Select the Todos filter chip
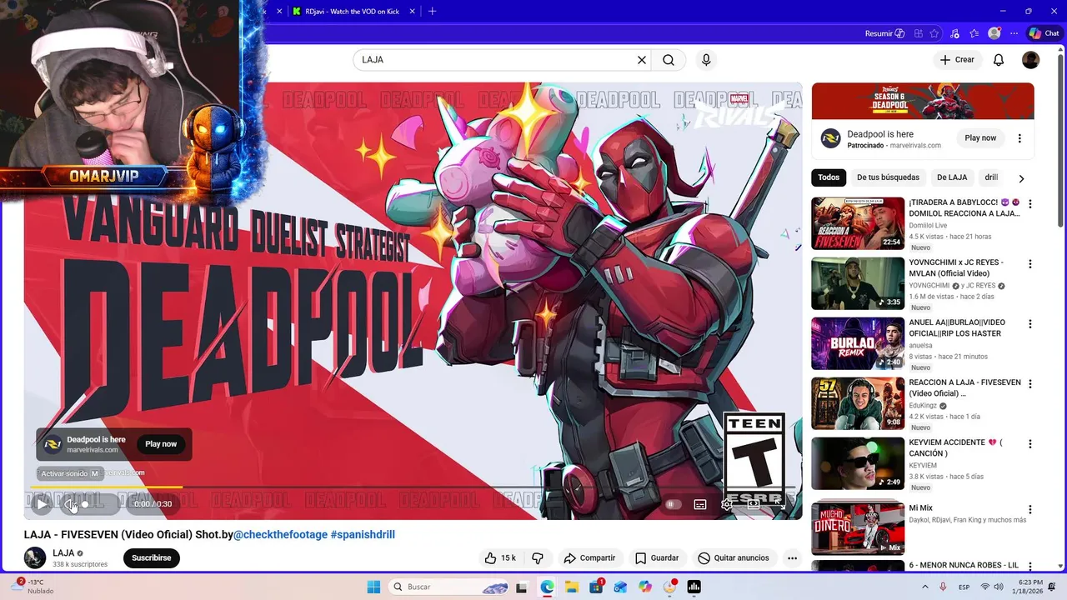Screen dimensions: 1067x600 coord(829,177)
